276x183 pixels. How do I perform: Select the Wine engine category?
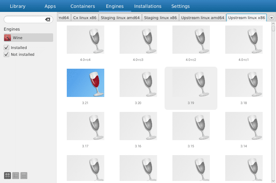pos(28,38)
